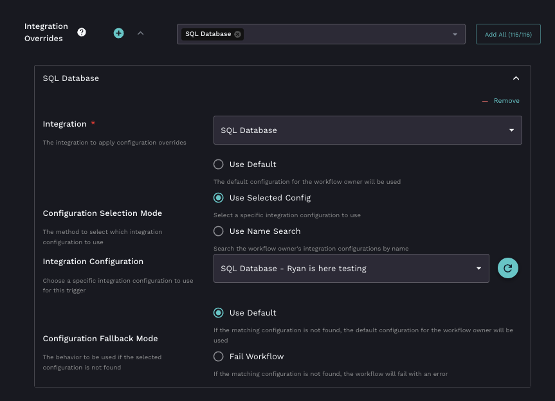The height and width of the screenshot is (401, 555).
Task: Click the SQL Database panel header title
Action: coord(71,78)
